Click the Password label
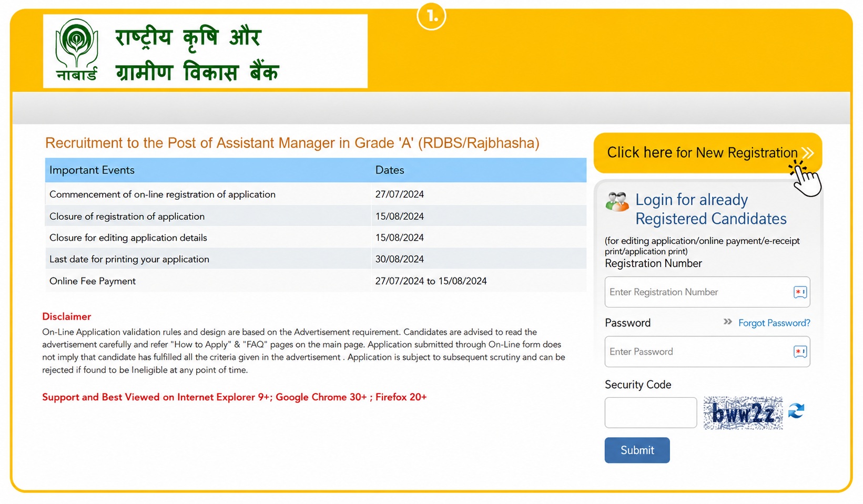 pos(627,323)
